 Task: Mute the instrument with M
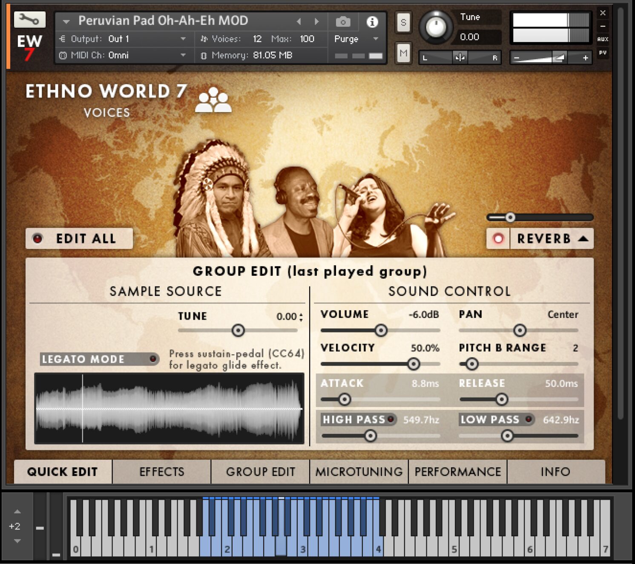click(403, 53)
